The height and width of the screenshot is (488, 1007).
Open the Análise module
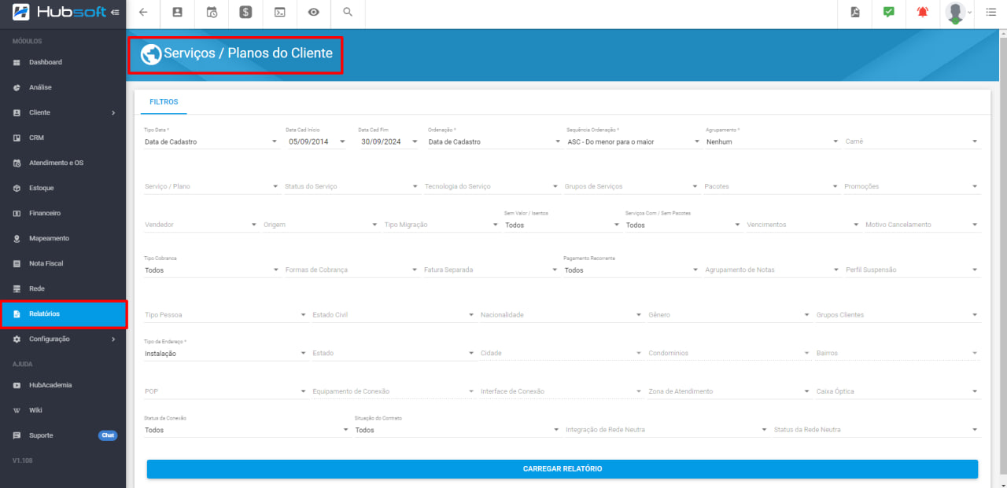(x=63, y=87)
